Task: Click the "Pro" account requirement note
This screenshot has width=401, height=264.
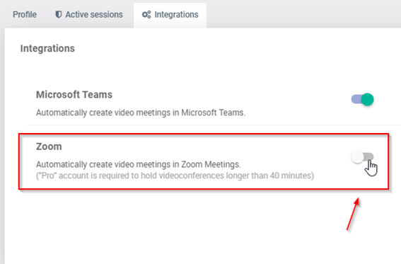Action: pyautogui.click(x=175, y=176)
